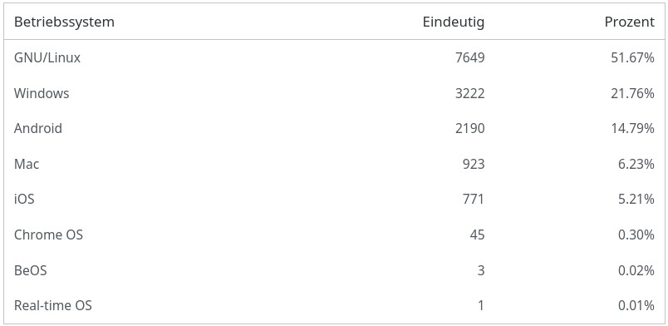Select the Windows row label

coord(42,93)
